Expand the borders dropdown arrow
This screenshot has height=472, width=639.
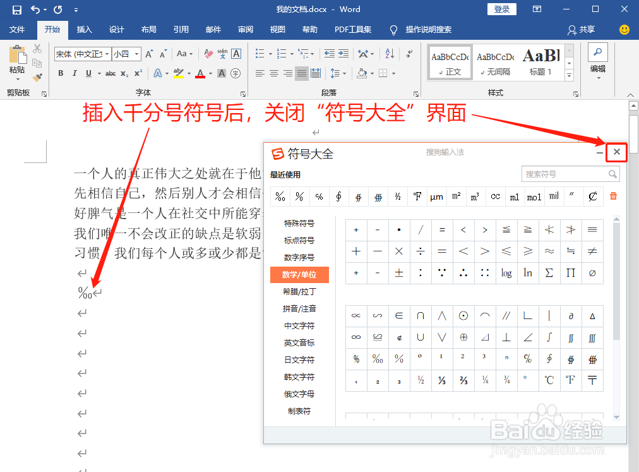coord(393,74)
